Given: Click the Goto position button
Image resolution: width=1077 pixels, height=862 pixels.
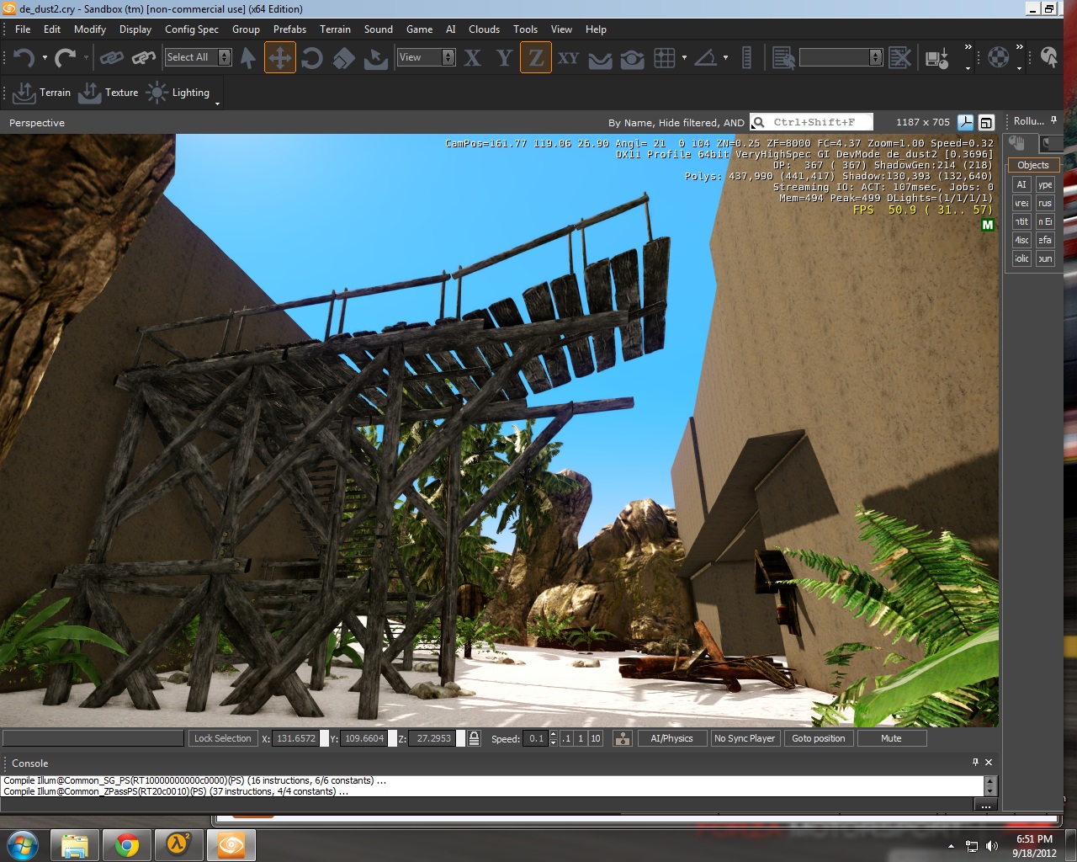Looking at the screenshot, I should click(819, 738).
